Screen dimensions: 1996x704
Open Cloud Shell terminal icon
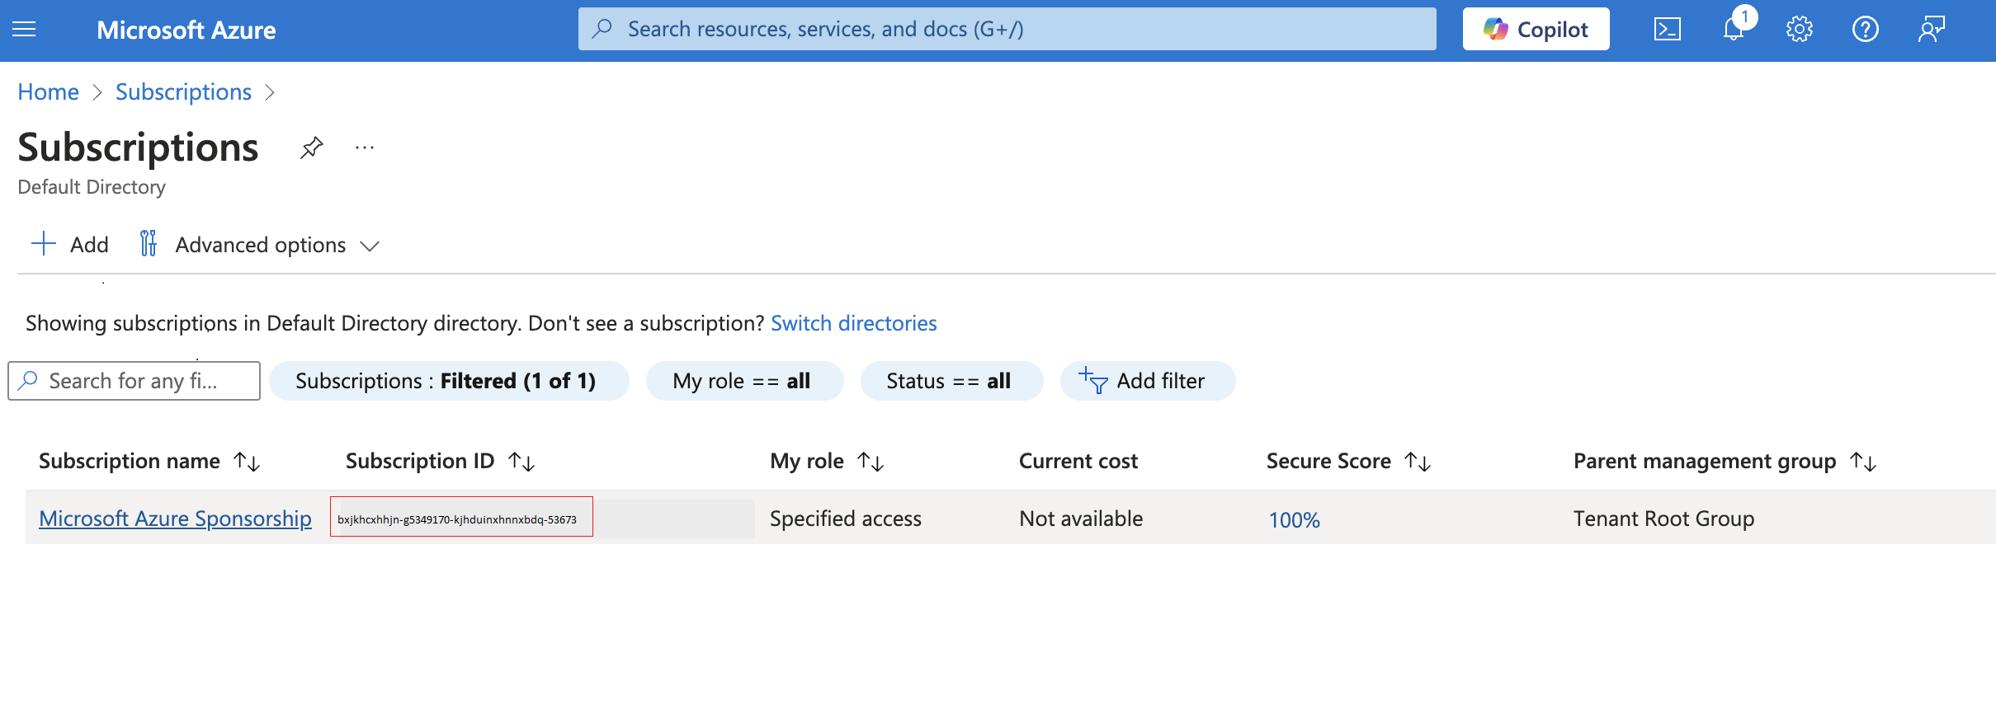click(x=1667, y=30)
